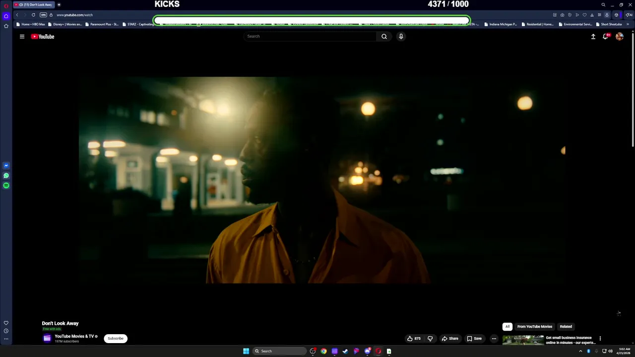Image resolution: width=635 pixels, height=357 pixels.
Task: Open the Paramount Plus bookmark
Action: (x=102, y=24)
